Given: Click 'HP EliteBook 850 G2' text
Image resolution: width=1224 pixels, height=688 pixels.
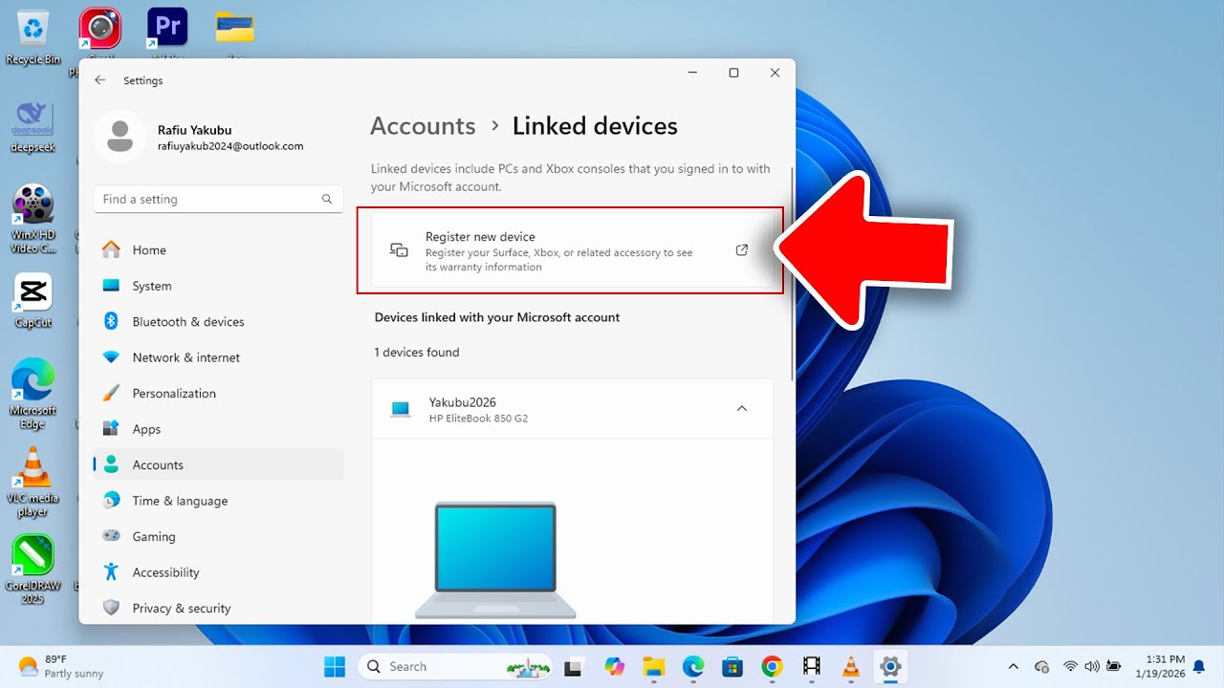Looking at the screenshot, I should [x=478, y=419].
